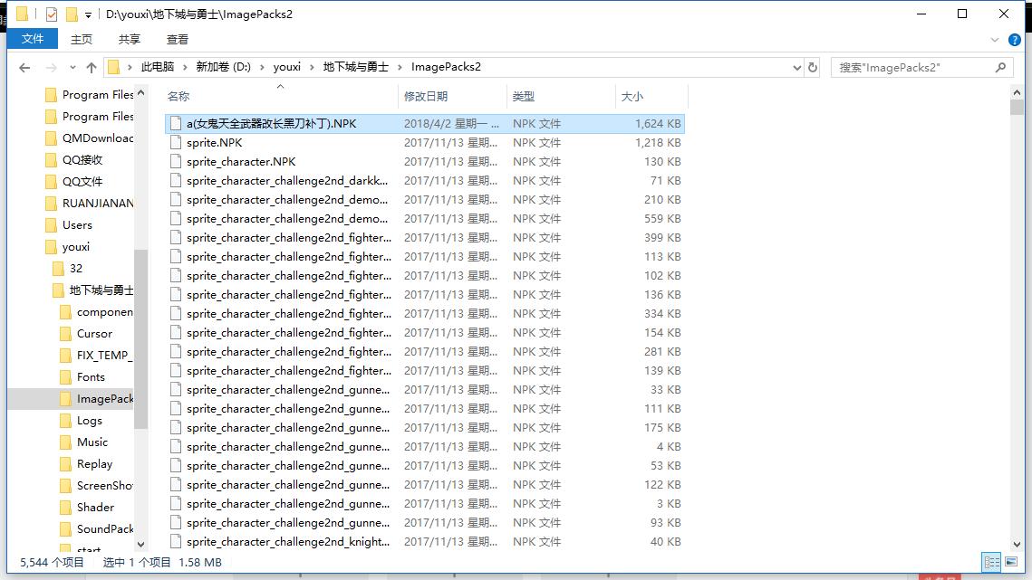Collapse the ribbon with the chevron arrow

995,39
